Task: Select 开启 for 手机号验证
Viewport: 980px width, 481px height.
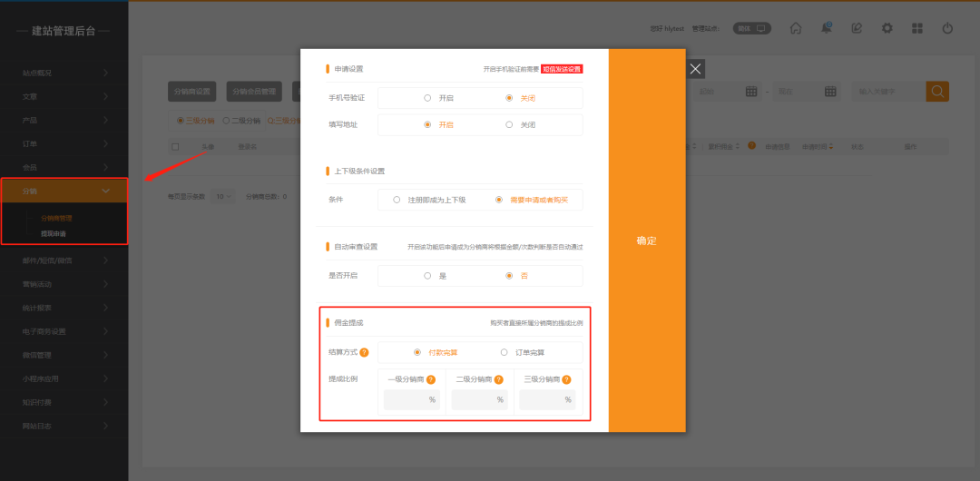Action: pyautogui.click(x=427, y=98)
